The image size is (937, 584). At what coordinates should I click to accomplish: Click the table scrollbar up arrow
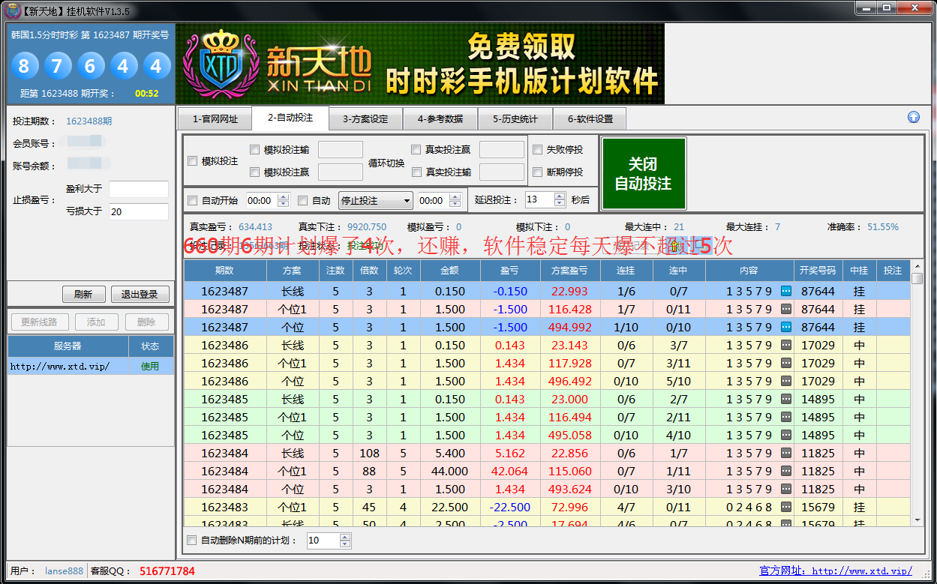(917, 265)
